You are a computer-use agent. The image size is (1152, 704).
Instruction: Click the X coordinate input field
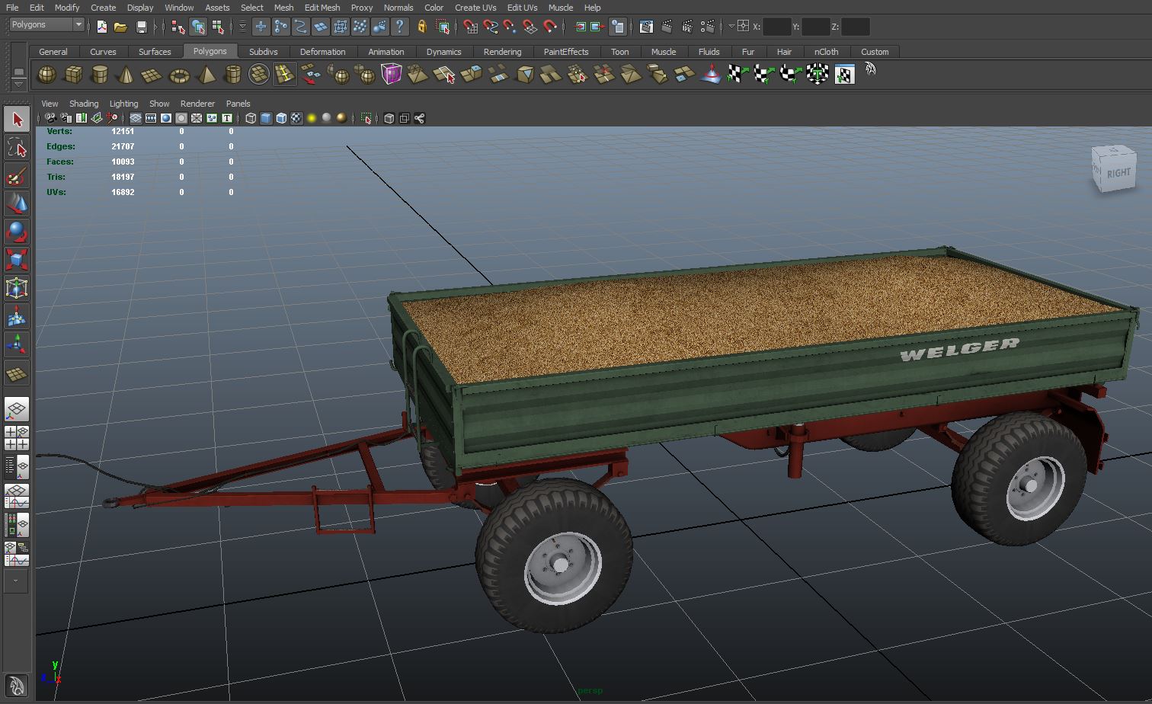tap(776, 27)
